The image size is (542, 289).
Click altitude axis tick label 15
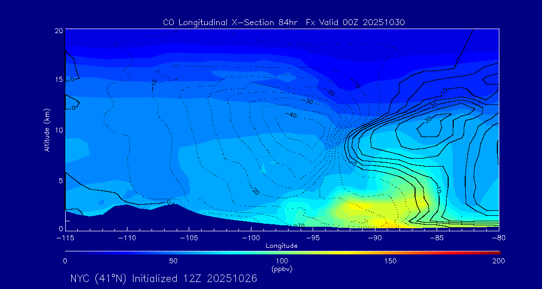pyautogui.click(x=58, y=80)
